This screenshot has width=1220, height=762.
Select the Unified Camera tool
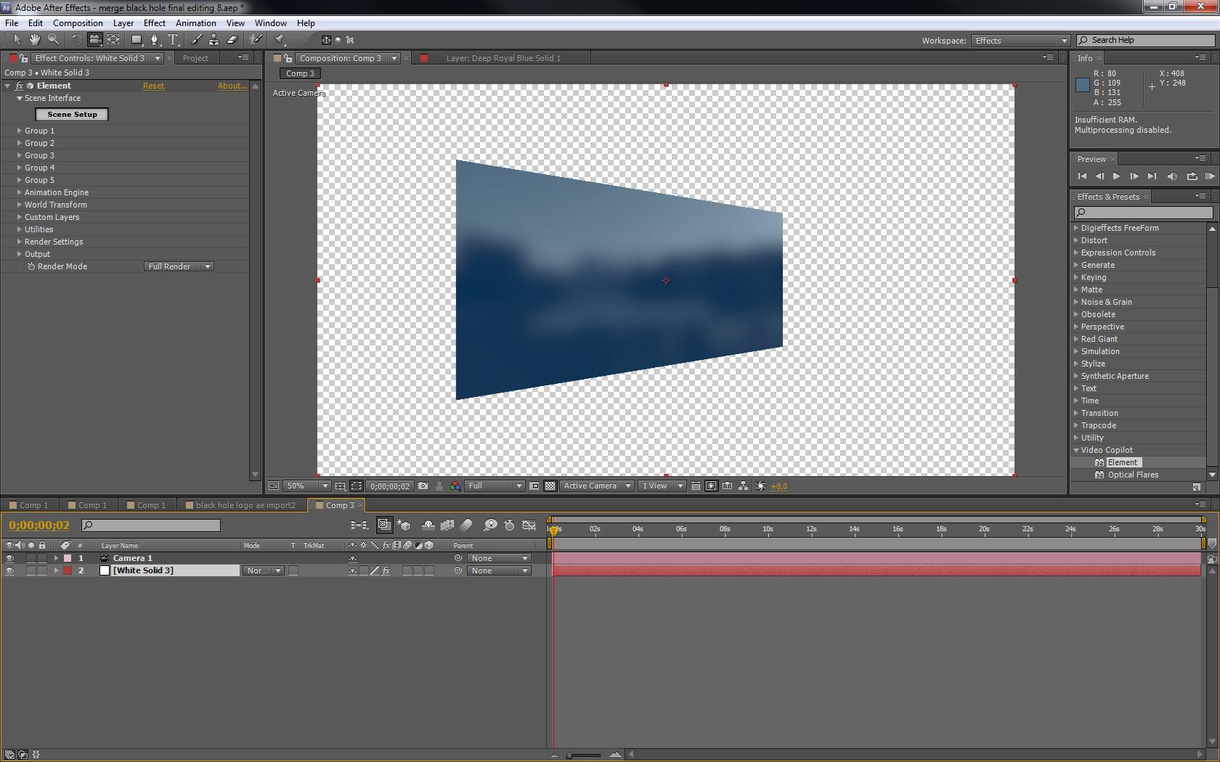pyautogui.click(x=95, y=40)
